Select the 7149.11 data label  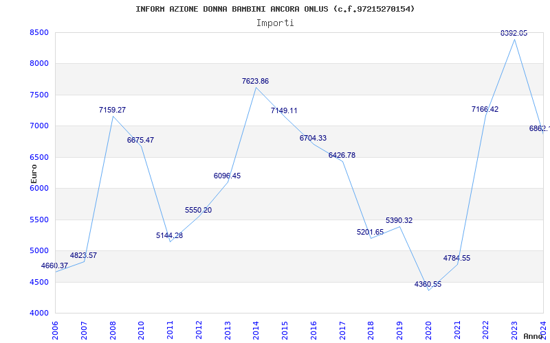[284, 111]
